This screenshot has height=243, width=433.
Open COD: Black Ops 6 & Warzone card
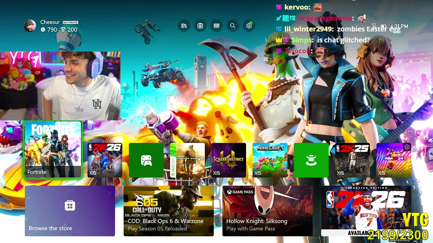click(168, 211)
